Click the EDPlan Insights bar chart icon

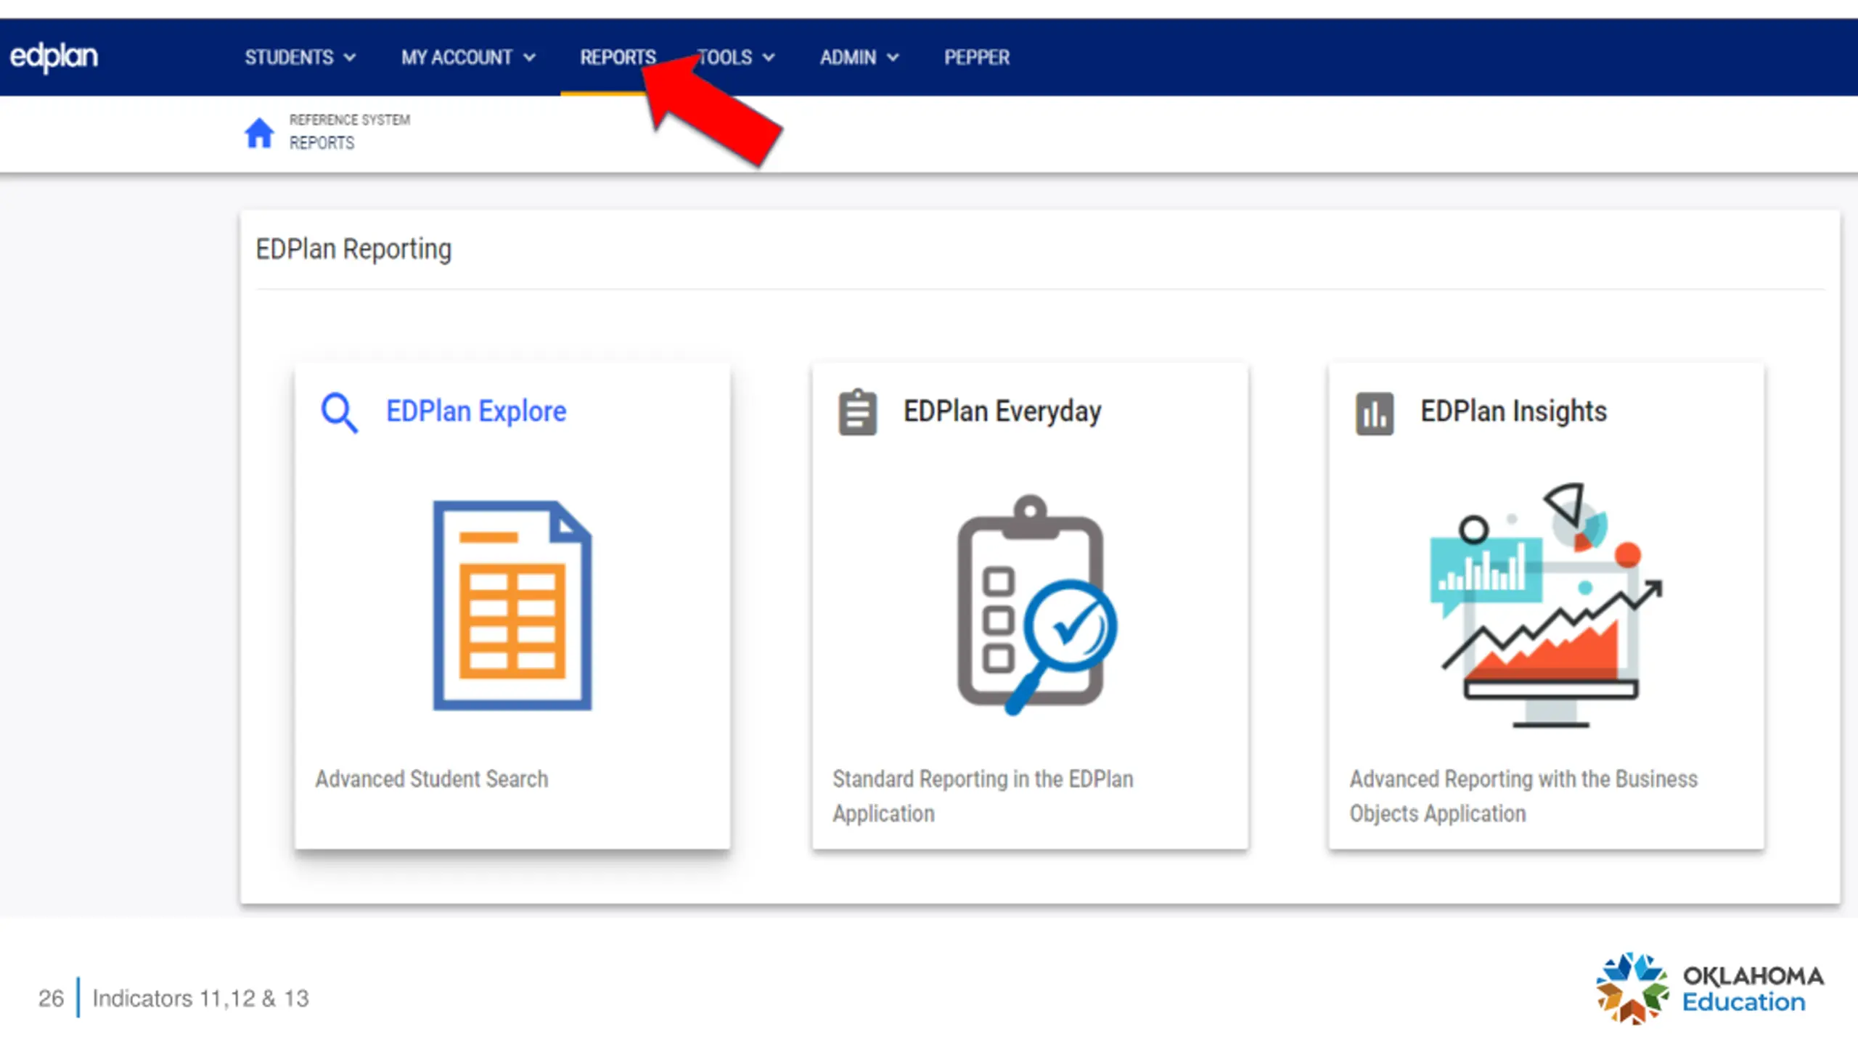1374,414
